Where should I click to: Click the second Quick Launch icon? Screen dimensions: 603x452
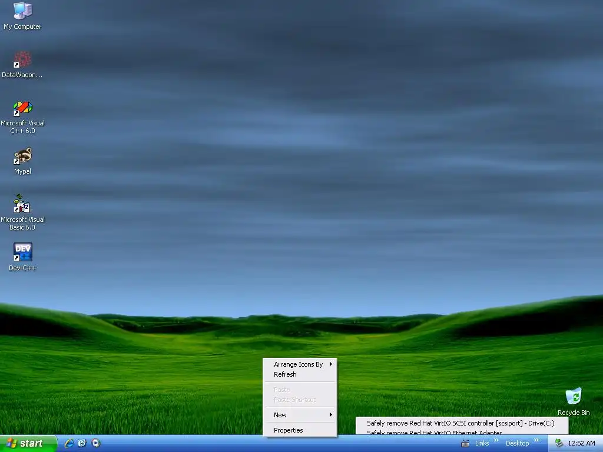pos(82,443)
